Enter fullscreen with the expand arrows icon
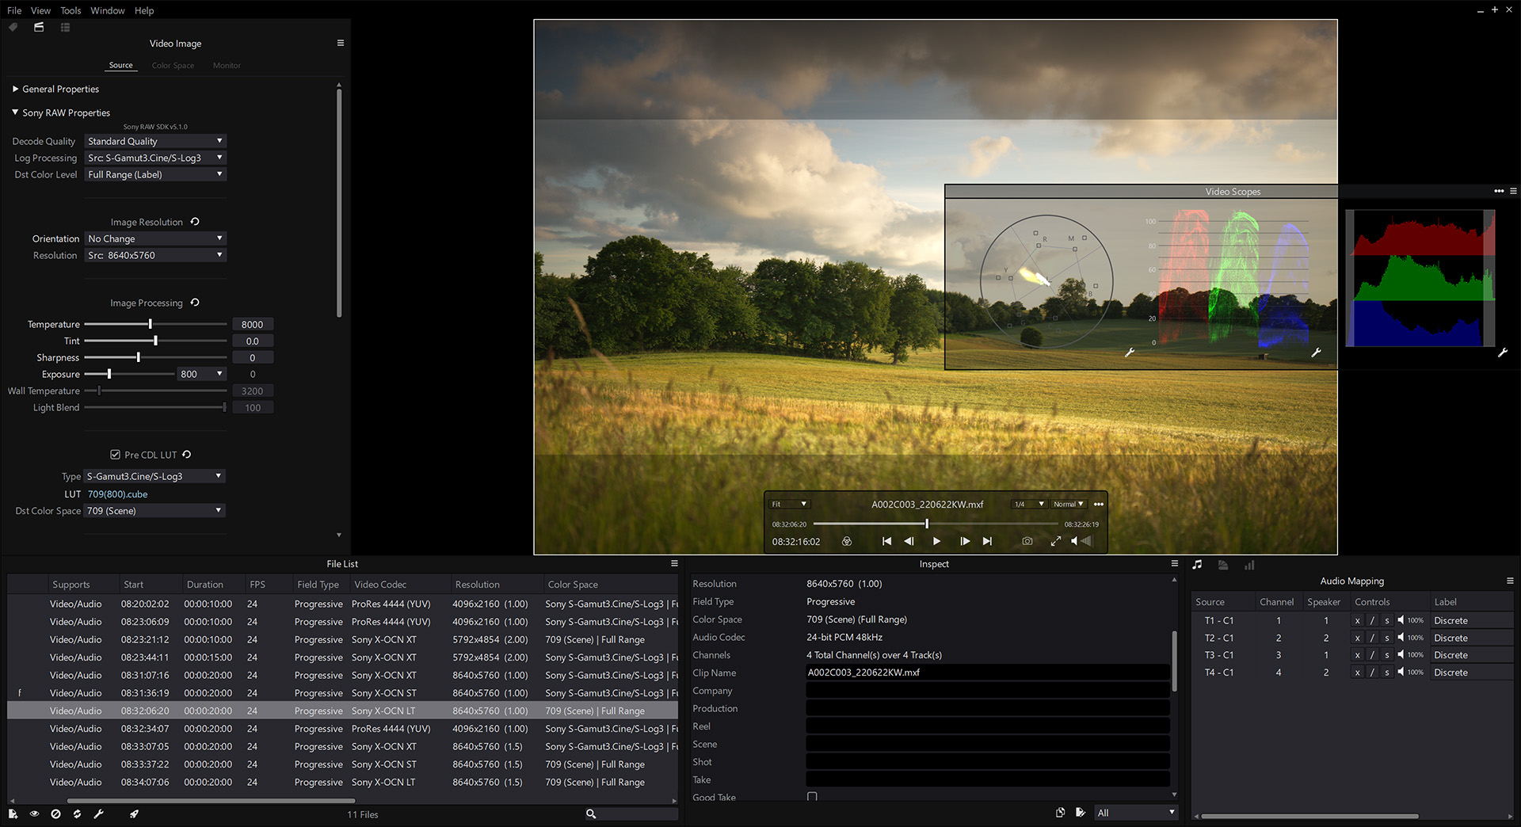The height and width of the screenshot is (827, 1521). pos(1055,541)
